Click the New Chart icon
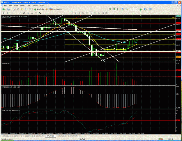 coord(3,9)
